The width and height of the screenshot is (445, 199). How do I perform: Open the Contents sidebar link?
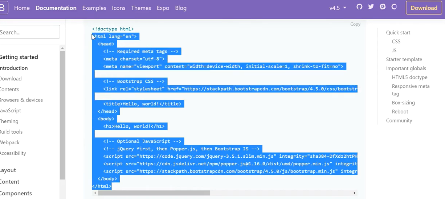9,89
